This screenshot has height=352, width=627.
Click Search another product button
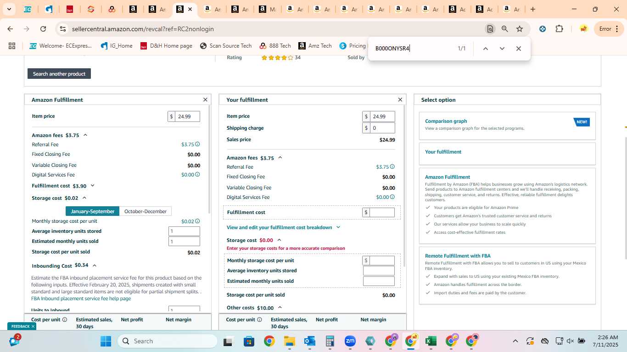(59, 74)
